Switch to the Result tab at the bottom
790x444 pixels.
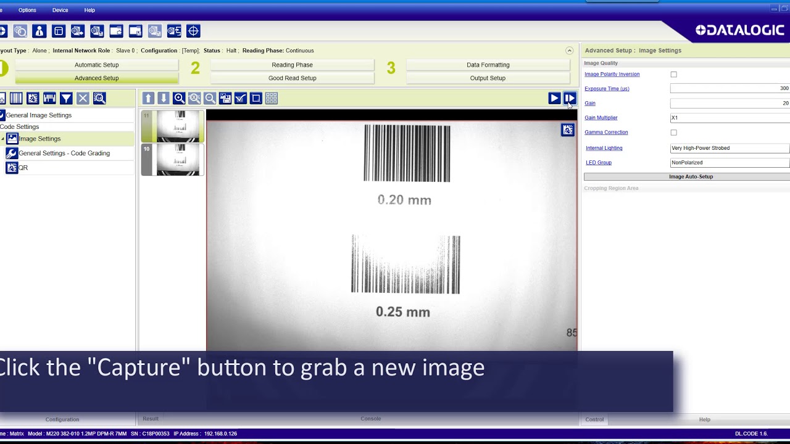pyautogui.click(x=151, y=419)
